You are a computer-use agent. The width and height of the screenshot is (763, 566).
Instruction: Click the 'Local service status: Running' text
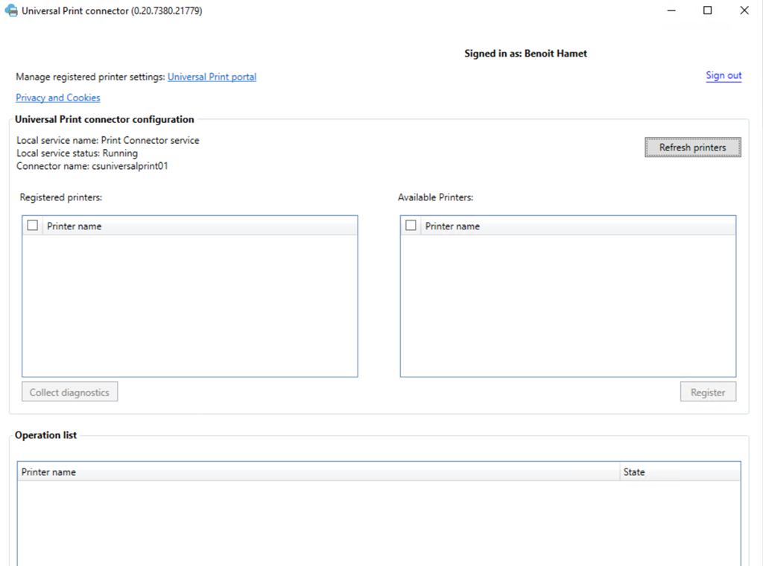[77, 153]
